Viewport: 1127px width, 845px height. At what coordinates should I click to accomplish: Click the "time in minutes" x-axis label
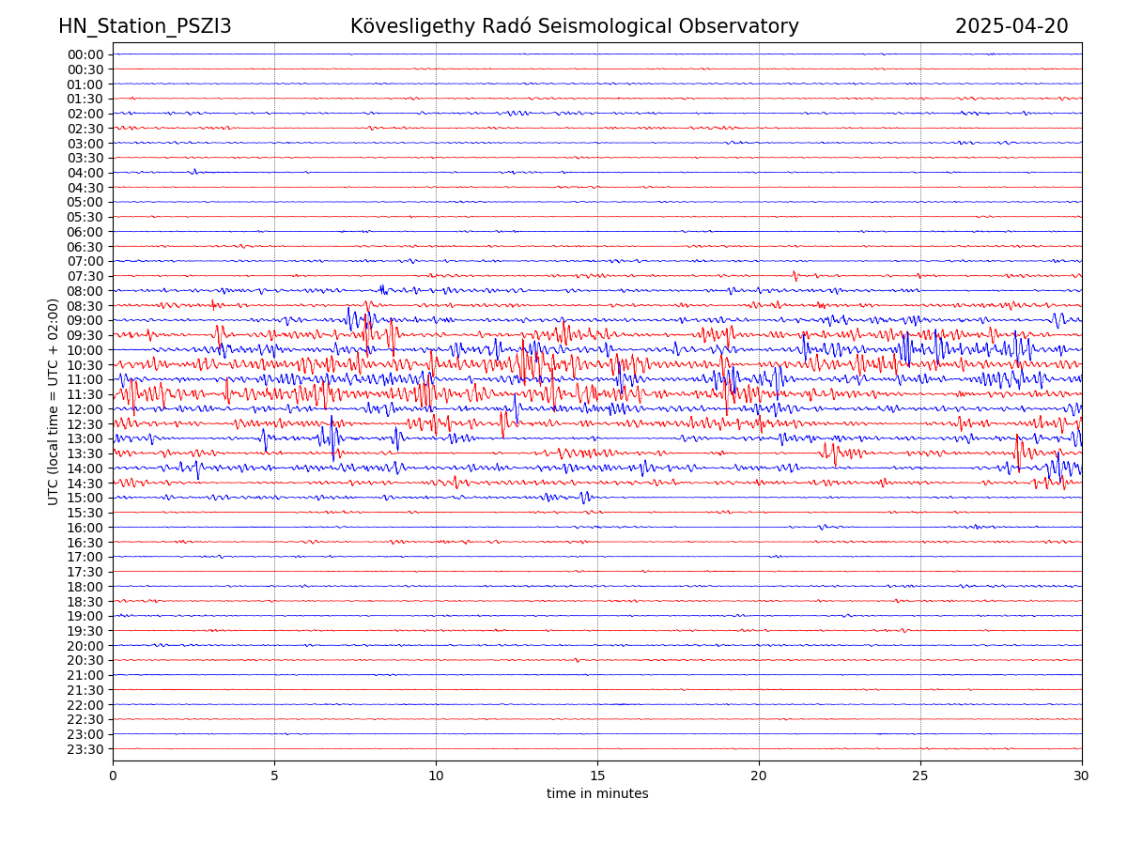[x=597, y=794]
